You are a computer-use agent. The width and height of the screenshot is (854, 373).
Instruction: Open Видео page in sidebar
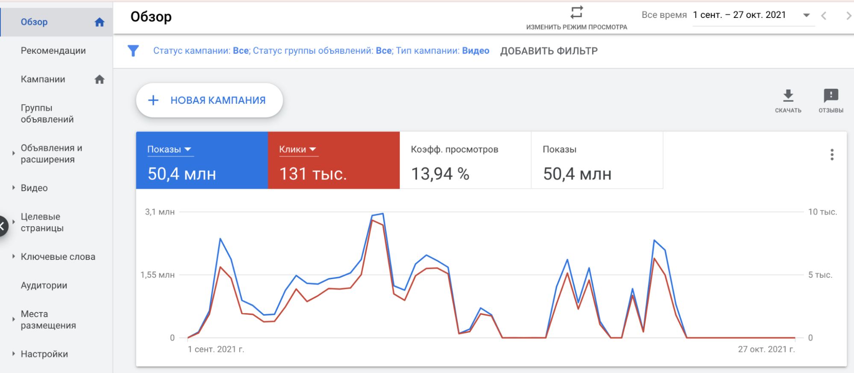coord(34,188)
